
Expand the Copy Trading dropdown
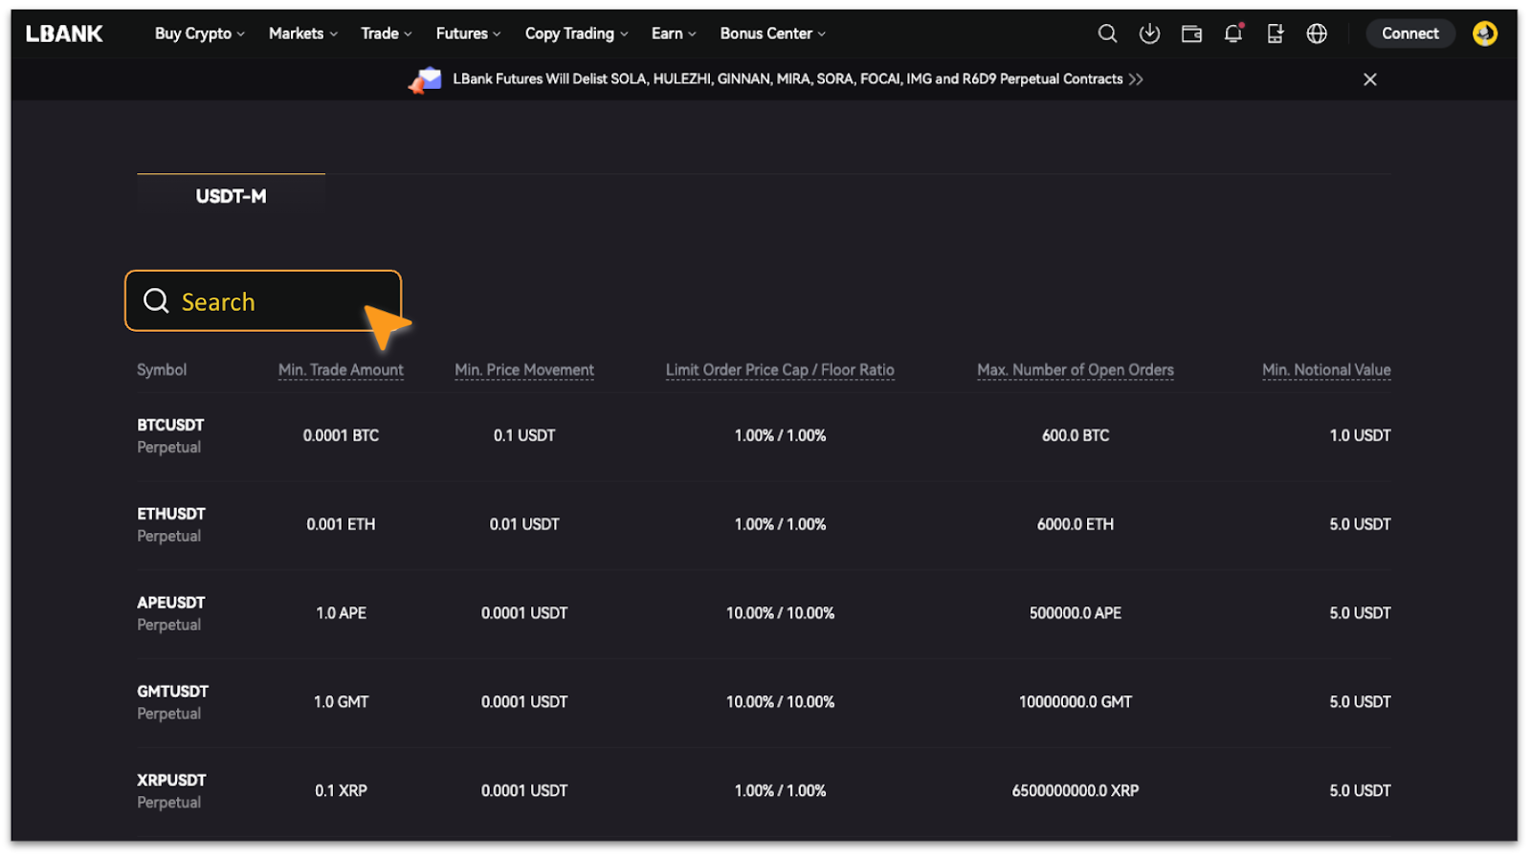coord(576,33)
